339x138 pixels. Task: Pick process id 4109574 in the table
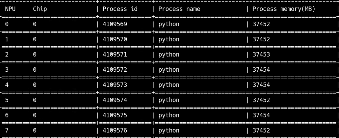click(115, 100)
